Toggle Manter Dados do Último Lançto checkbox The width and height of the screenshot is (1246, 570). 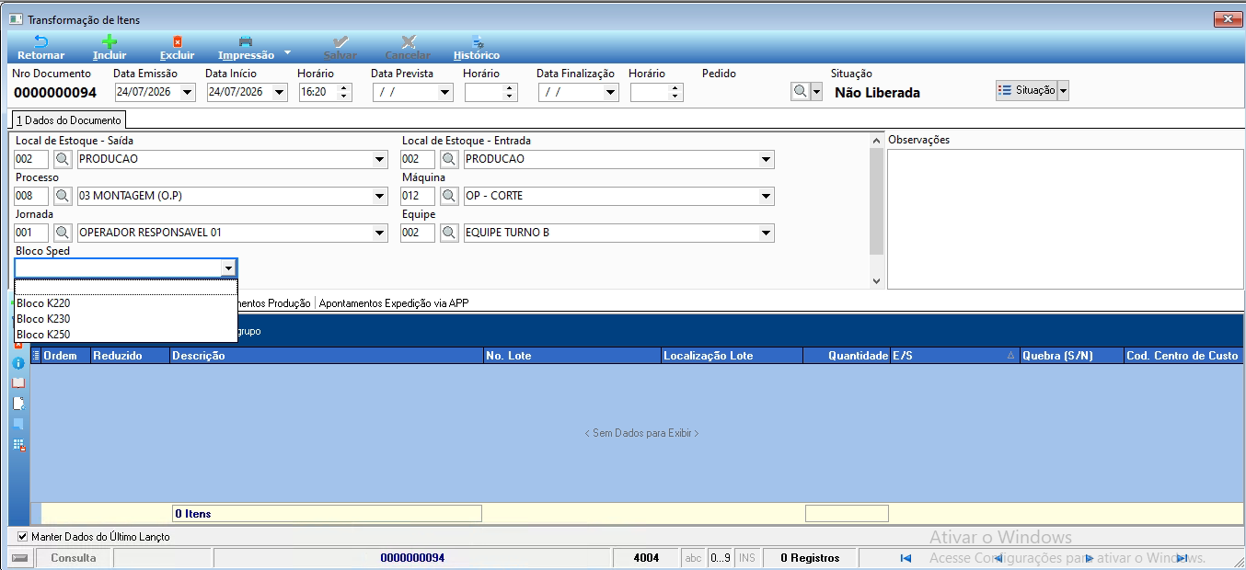pyautogui.click(x=23, y=536)
